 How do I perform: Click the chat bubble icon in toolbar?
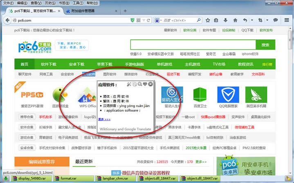pos(276,20)
